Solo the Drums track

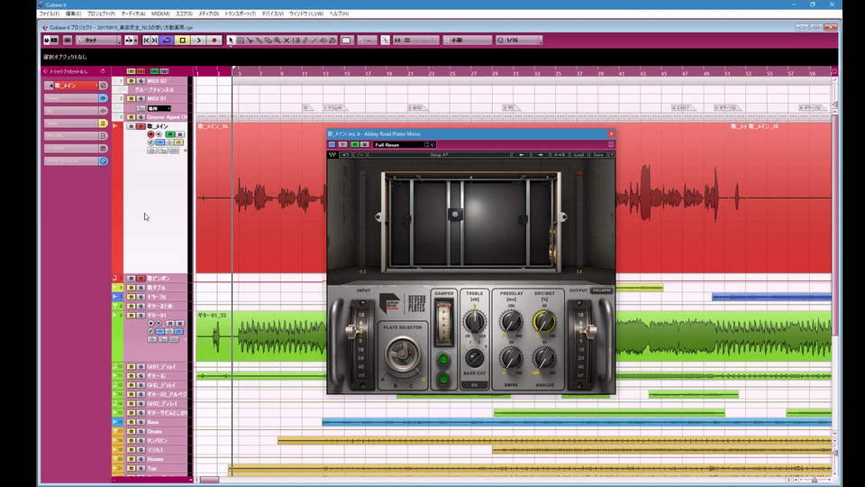click(141, 432)
